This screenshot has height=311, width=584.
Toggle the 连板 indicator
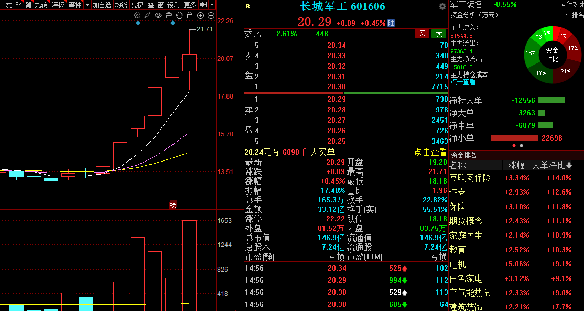[58, 5]
